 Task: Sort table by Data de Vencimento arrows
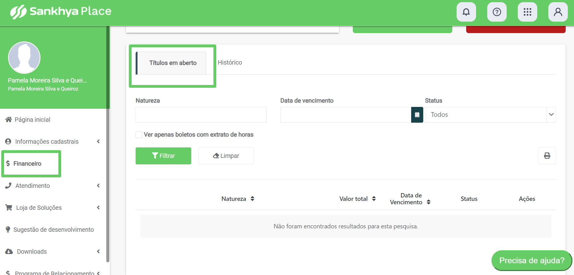click(428, 202)
